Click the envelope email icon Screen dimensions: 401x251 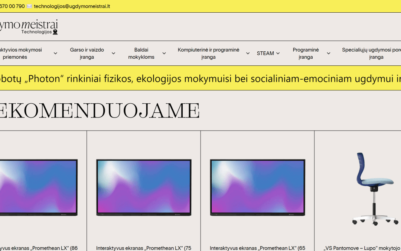[x=29, y=6]
